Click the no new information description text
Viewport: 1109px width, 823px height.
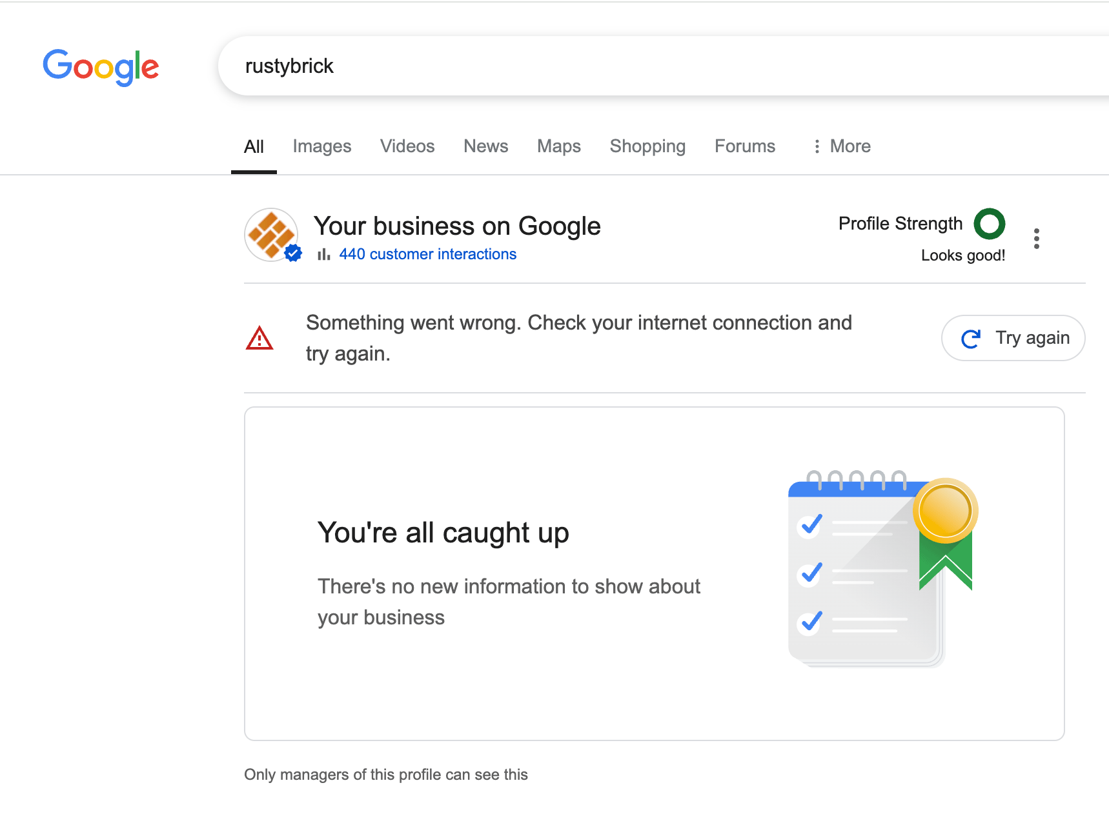pyautogui.click(x=509, y=602)
